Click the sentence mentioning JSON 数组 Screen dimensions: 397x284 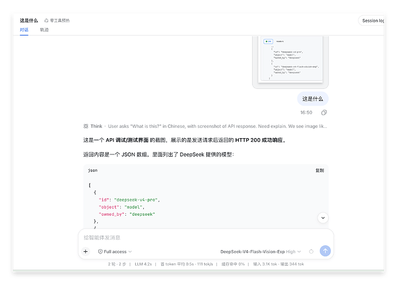click(x=158, y=154)
